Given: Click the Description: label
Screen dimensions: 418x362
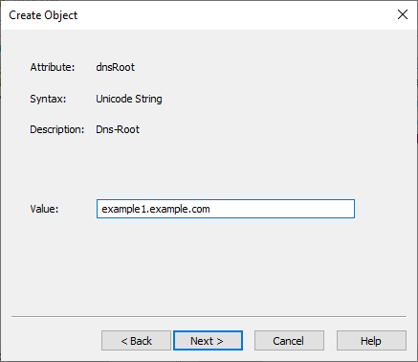Looking at the screenshot, I should [57, 129].
